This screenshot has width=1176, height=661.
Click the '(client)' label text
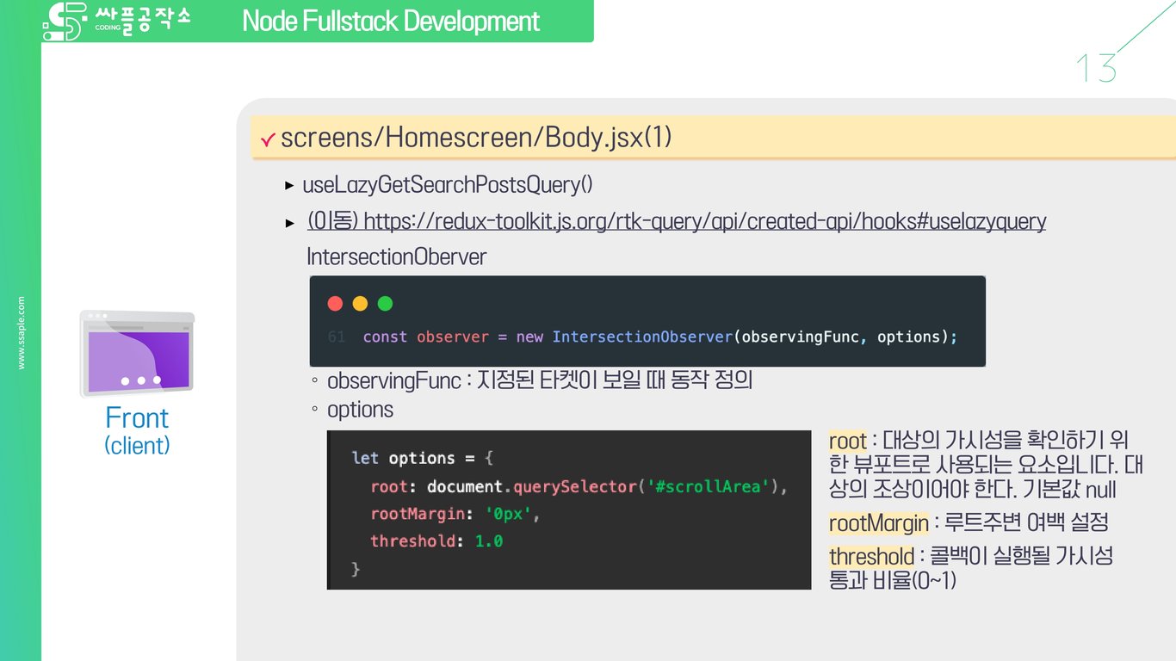137,445
